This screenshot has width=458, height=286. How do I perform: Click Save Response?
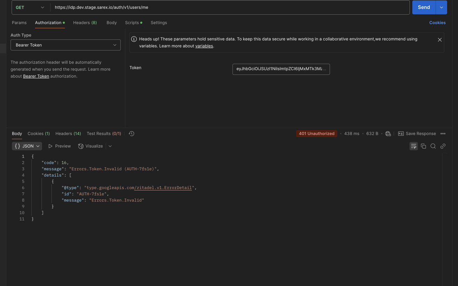point(417,134)
